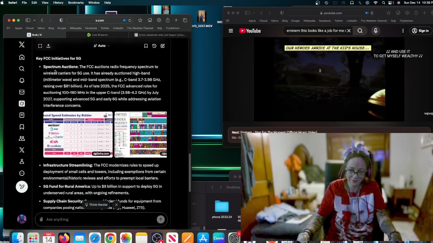
Task: Launch Google Chrome from the Dock
Action: [x=110, y=238]
